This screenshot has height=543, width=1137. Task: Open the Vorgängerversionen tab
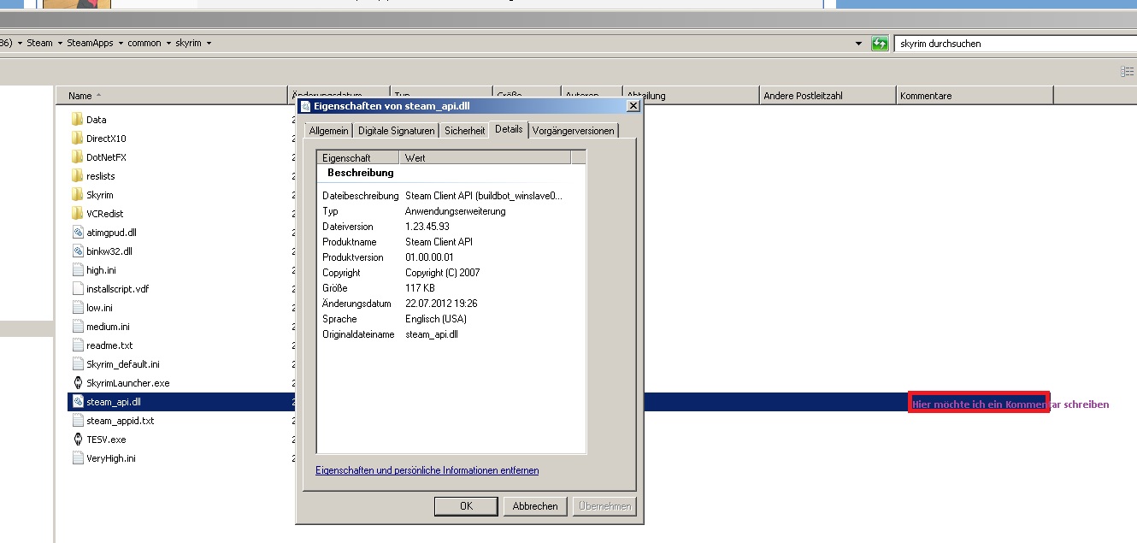click(x=573, y=131)
